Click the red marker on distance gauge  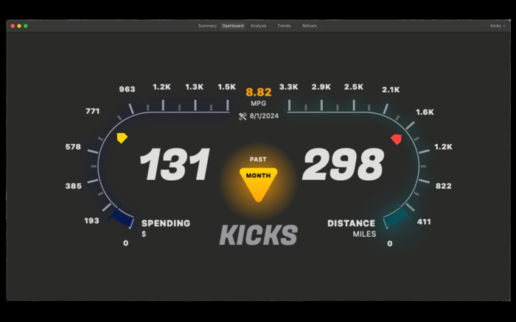point(397,139)
